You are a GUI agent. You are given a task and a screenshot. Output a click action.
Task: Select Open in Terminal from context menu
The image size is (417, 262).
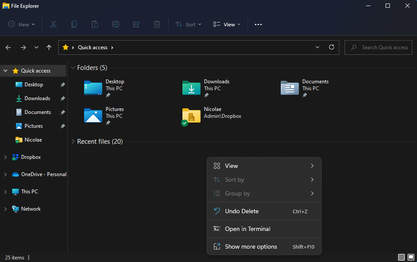pos(248,229)
